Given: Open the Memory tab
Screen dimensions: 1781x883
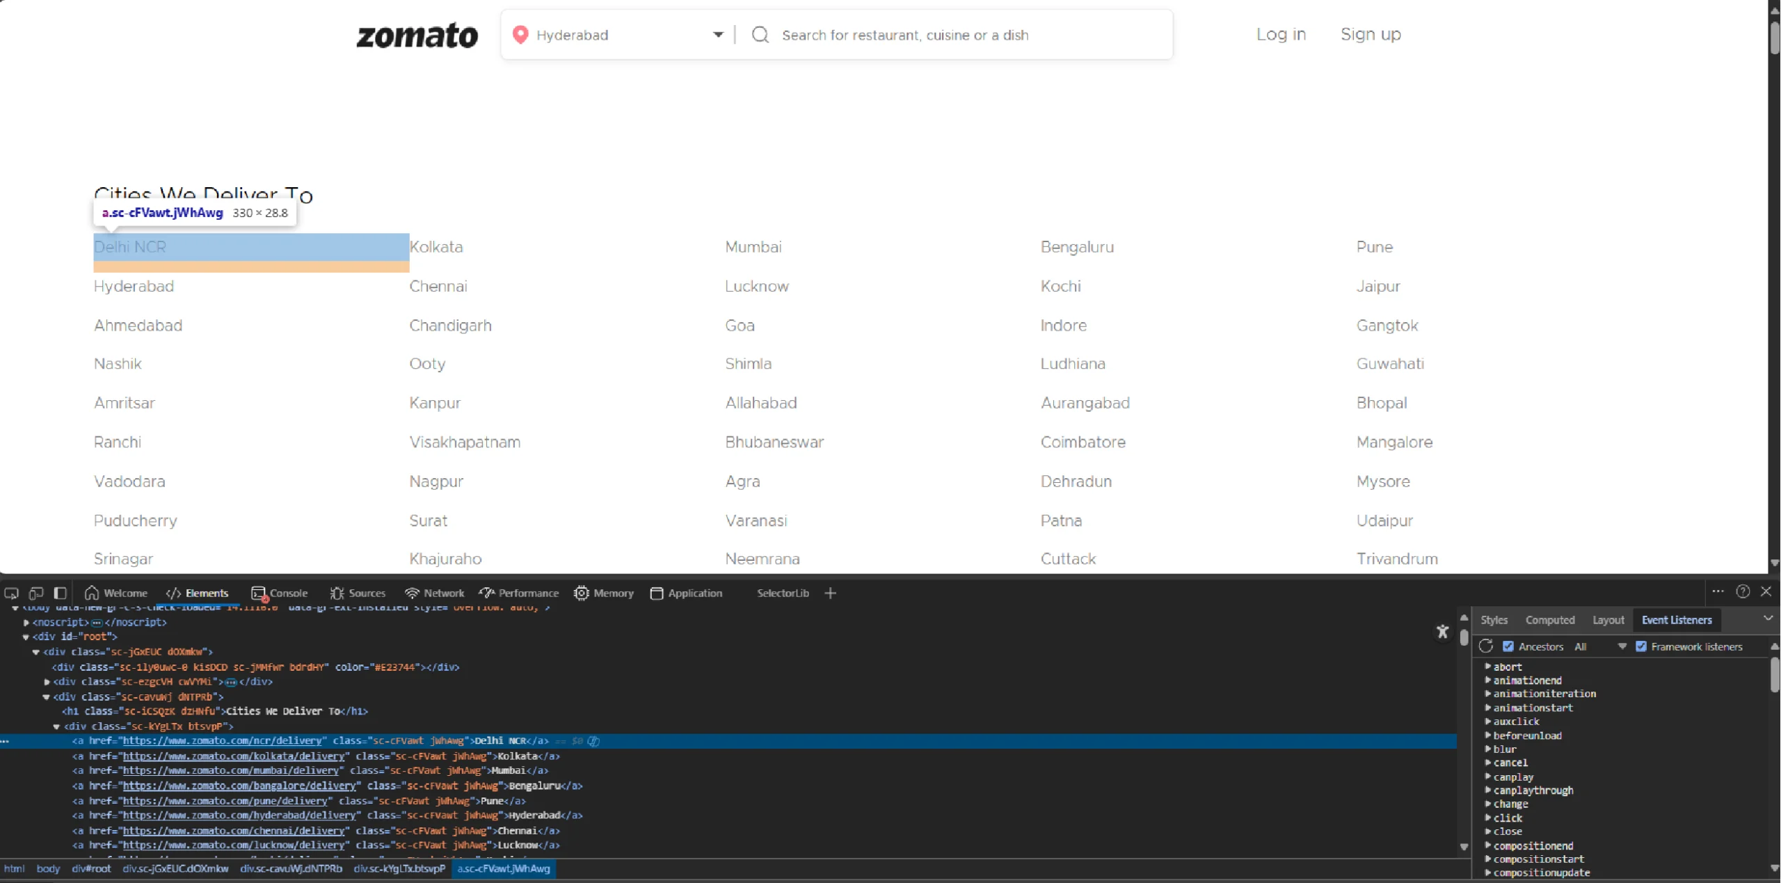Looking at the screenshot, I should click(x=604, y=594).
